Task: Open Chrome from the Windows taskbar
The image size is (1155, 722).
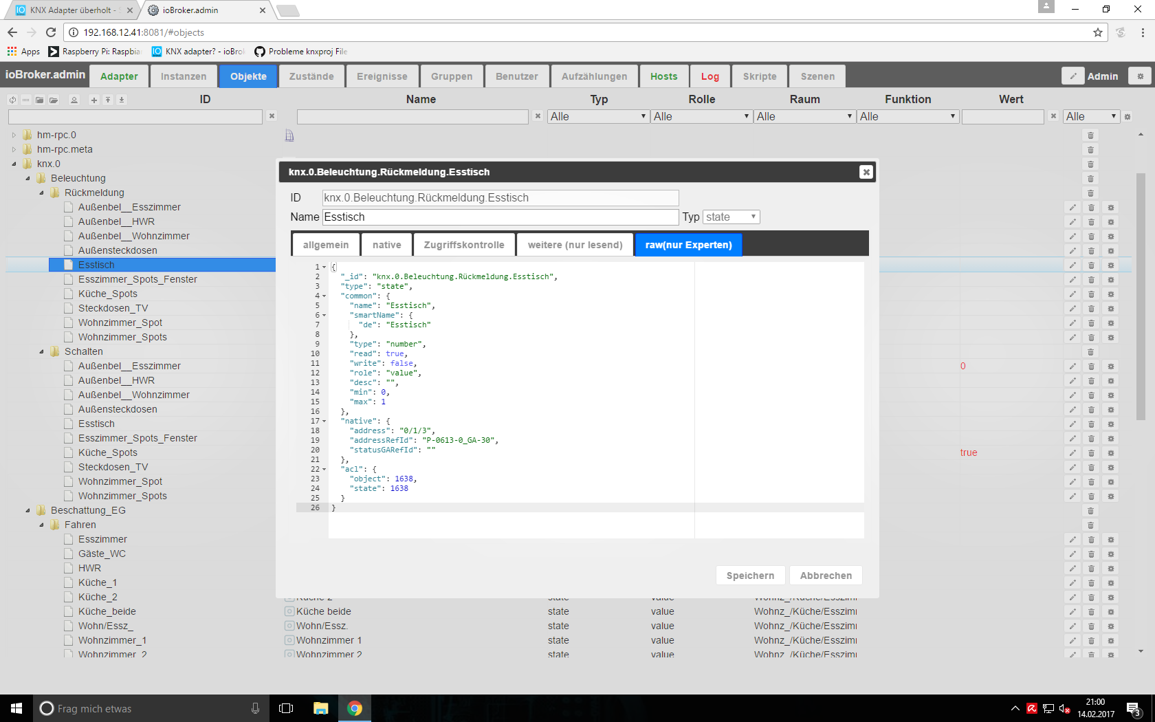Action: [355, 708]
